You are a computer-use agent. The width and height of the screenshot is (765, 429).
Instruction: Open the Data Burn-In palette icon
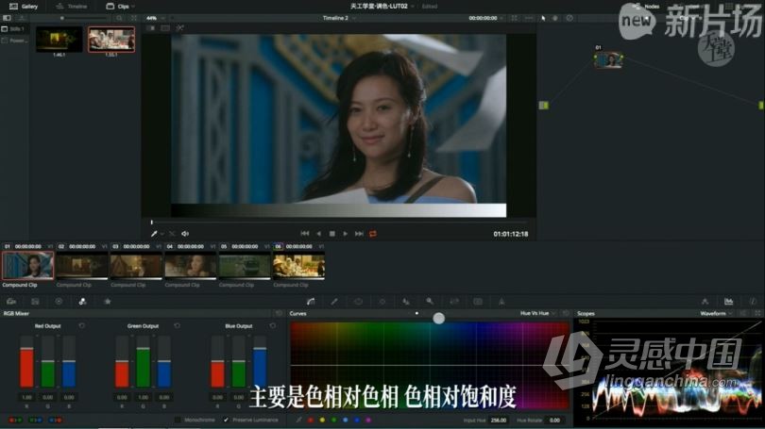pyautogui.click(x=501, y=302)
